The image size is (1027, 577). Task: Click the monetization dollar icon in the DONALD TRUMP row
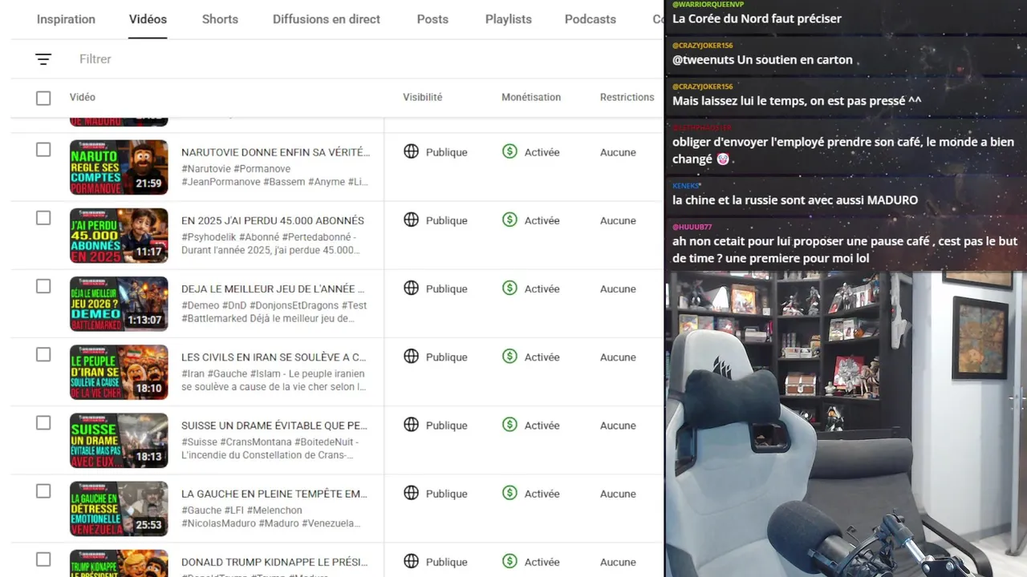click(509, 560)
